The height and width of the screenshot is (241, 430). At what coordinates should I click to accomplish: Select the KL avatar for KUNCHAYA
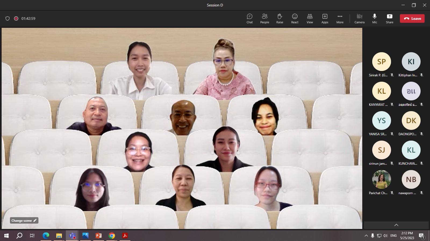pyautogui.click(x=411, y=150)
